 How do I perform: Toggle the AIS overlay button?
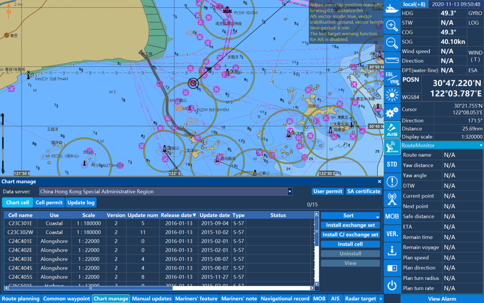click(x=392, y=129)
